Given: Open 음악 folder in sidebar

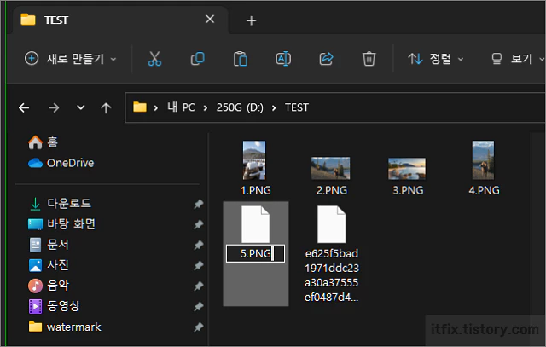Looking at the screenshot, I should click(x=49, y=286).
